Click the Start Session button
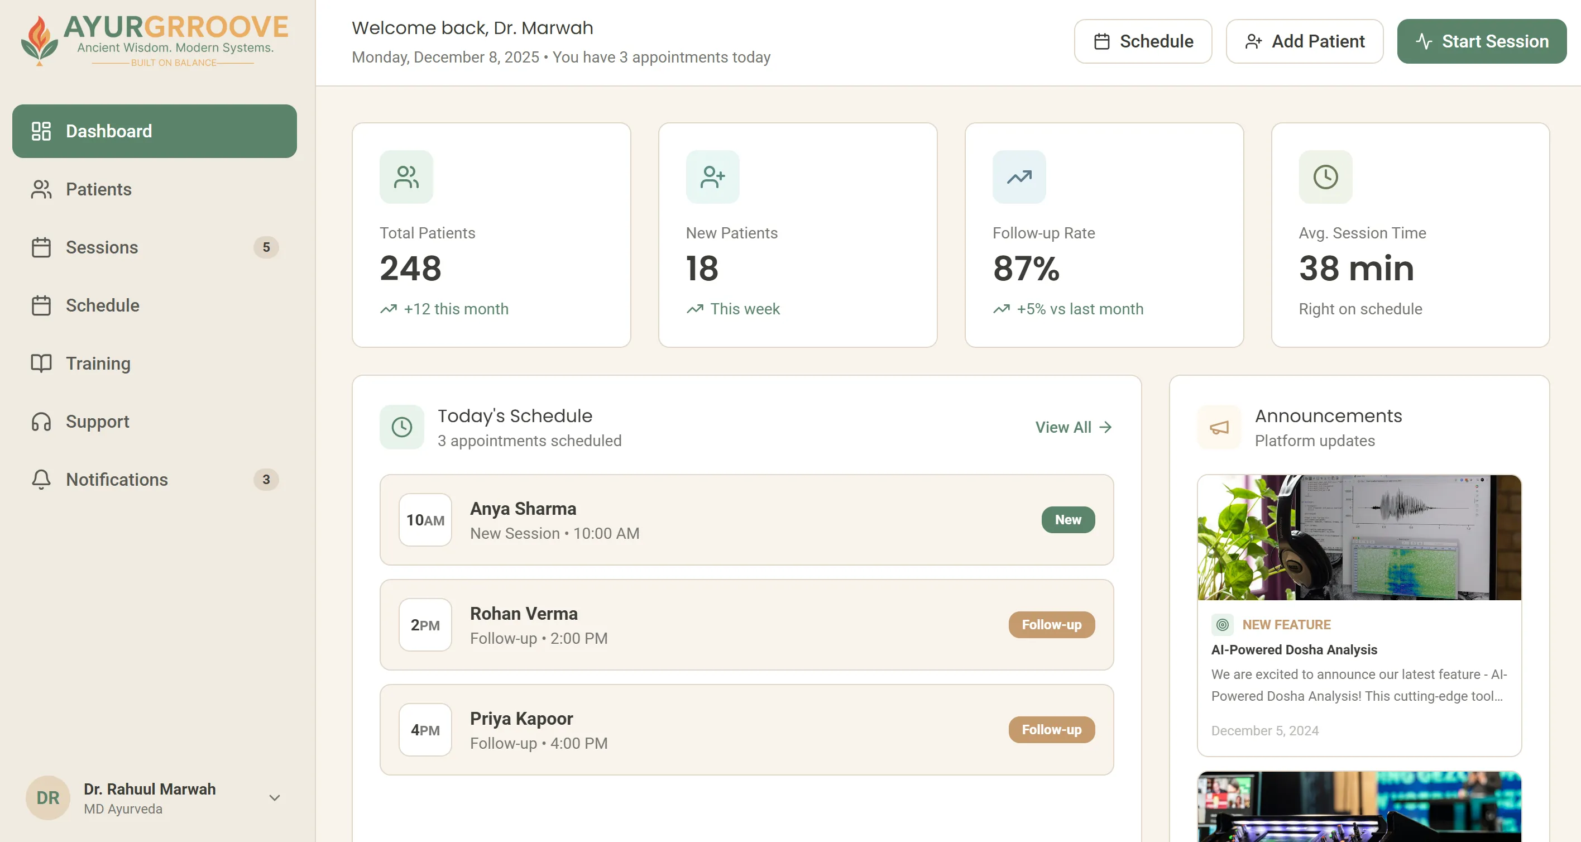This screenshot has height=842, width=1581. click(x=1482, y=41)
